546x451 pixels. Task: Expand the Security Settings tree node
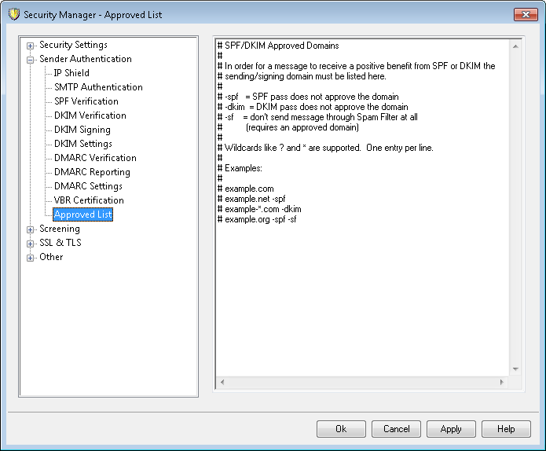[x=31, y=46]
